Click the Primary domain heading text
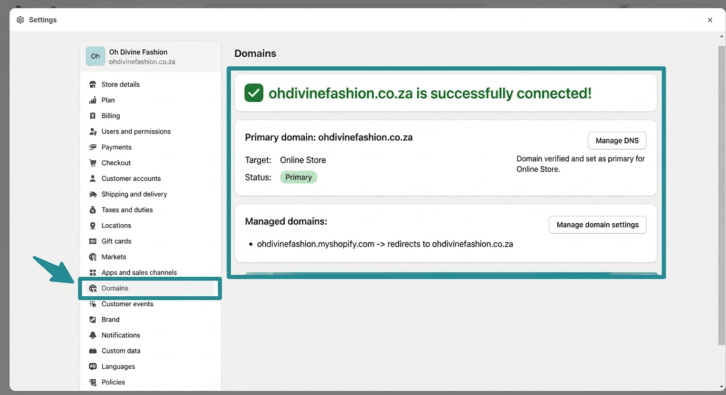 [x=329, y=138]
